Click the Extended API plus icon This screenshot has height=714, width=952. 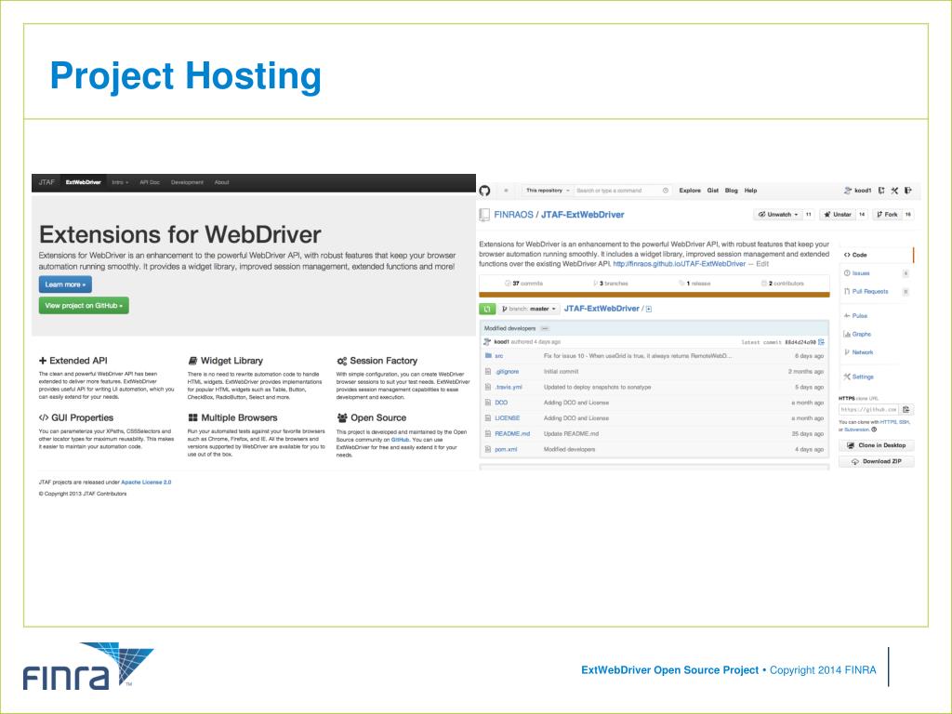coord(43,361)
